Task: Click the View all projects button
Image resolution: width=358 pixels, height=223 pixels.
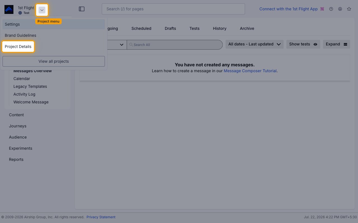Action: tap(54, 61)
